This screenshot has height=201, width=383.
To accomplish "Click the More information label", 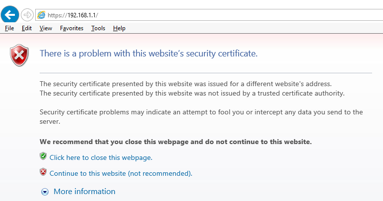I will click(84, 192).
